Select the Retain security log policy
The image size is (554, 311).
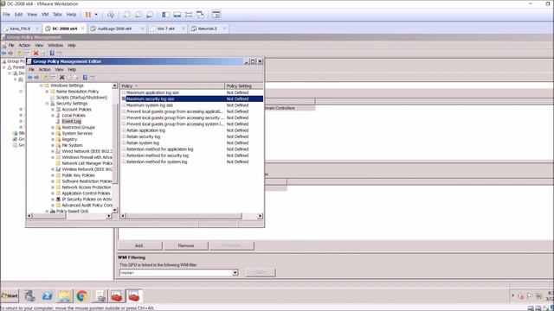coord(143,136)
